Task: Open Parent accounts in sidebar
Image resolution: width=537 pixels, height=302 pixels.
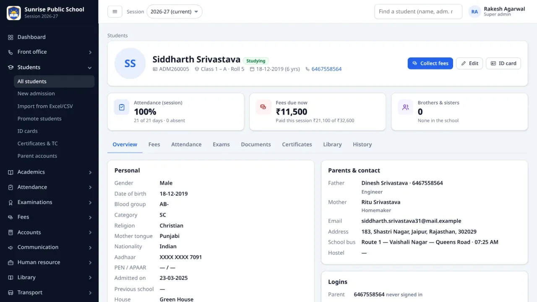Action: point(54,156)
